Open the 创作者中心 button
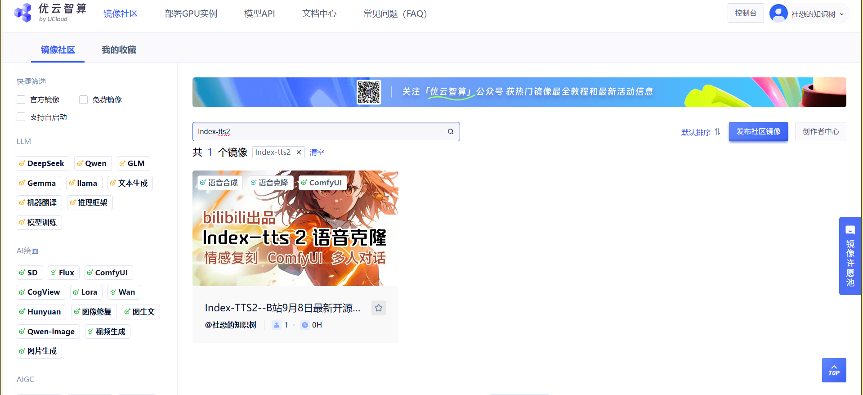Viewport: 863px width, 395px height. click(821, 131)
